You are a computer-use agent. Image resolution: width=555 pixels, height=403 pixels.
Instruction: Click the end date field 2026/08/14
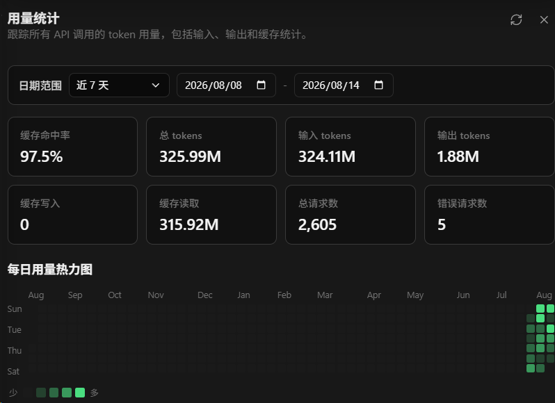tap(344, 85)
